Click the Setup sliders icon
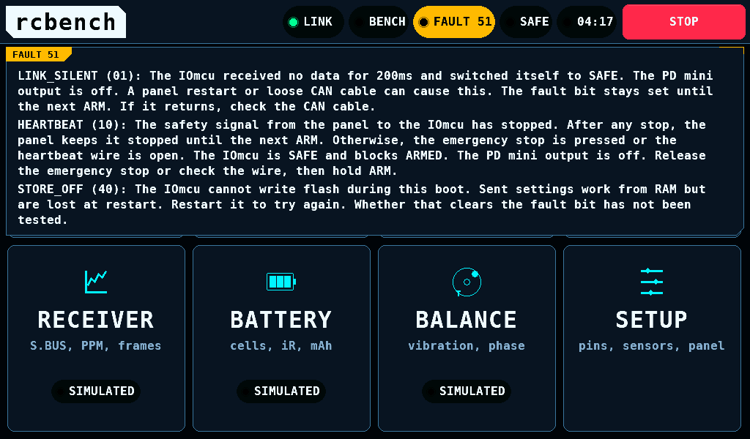This screenshot has height=439, width=750. [x=652, y=282]
